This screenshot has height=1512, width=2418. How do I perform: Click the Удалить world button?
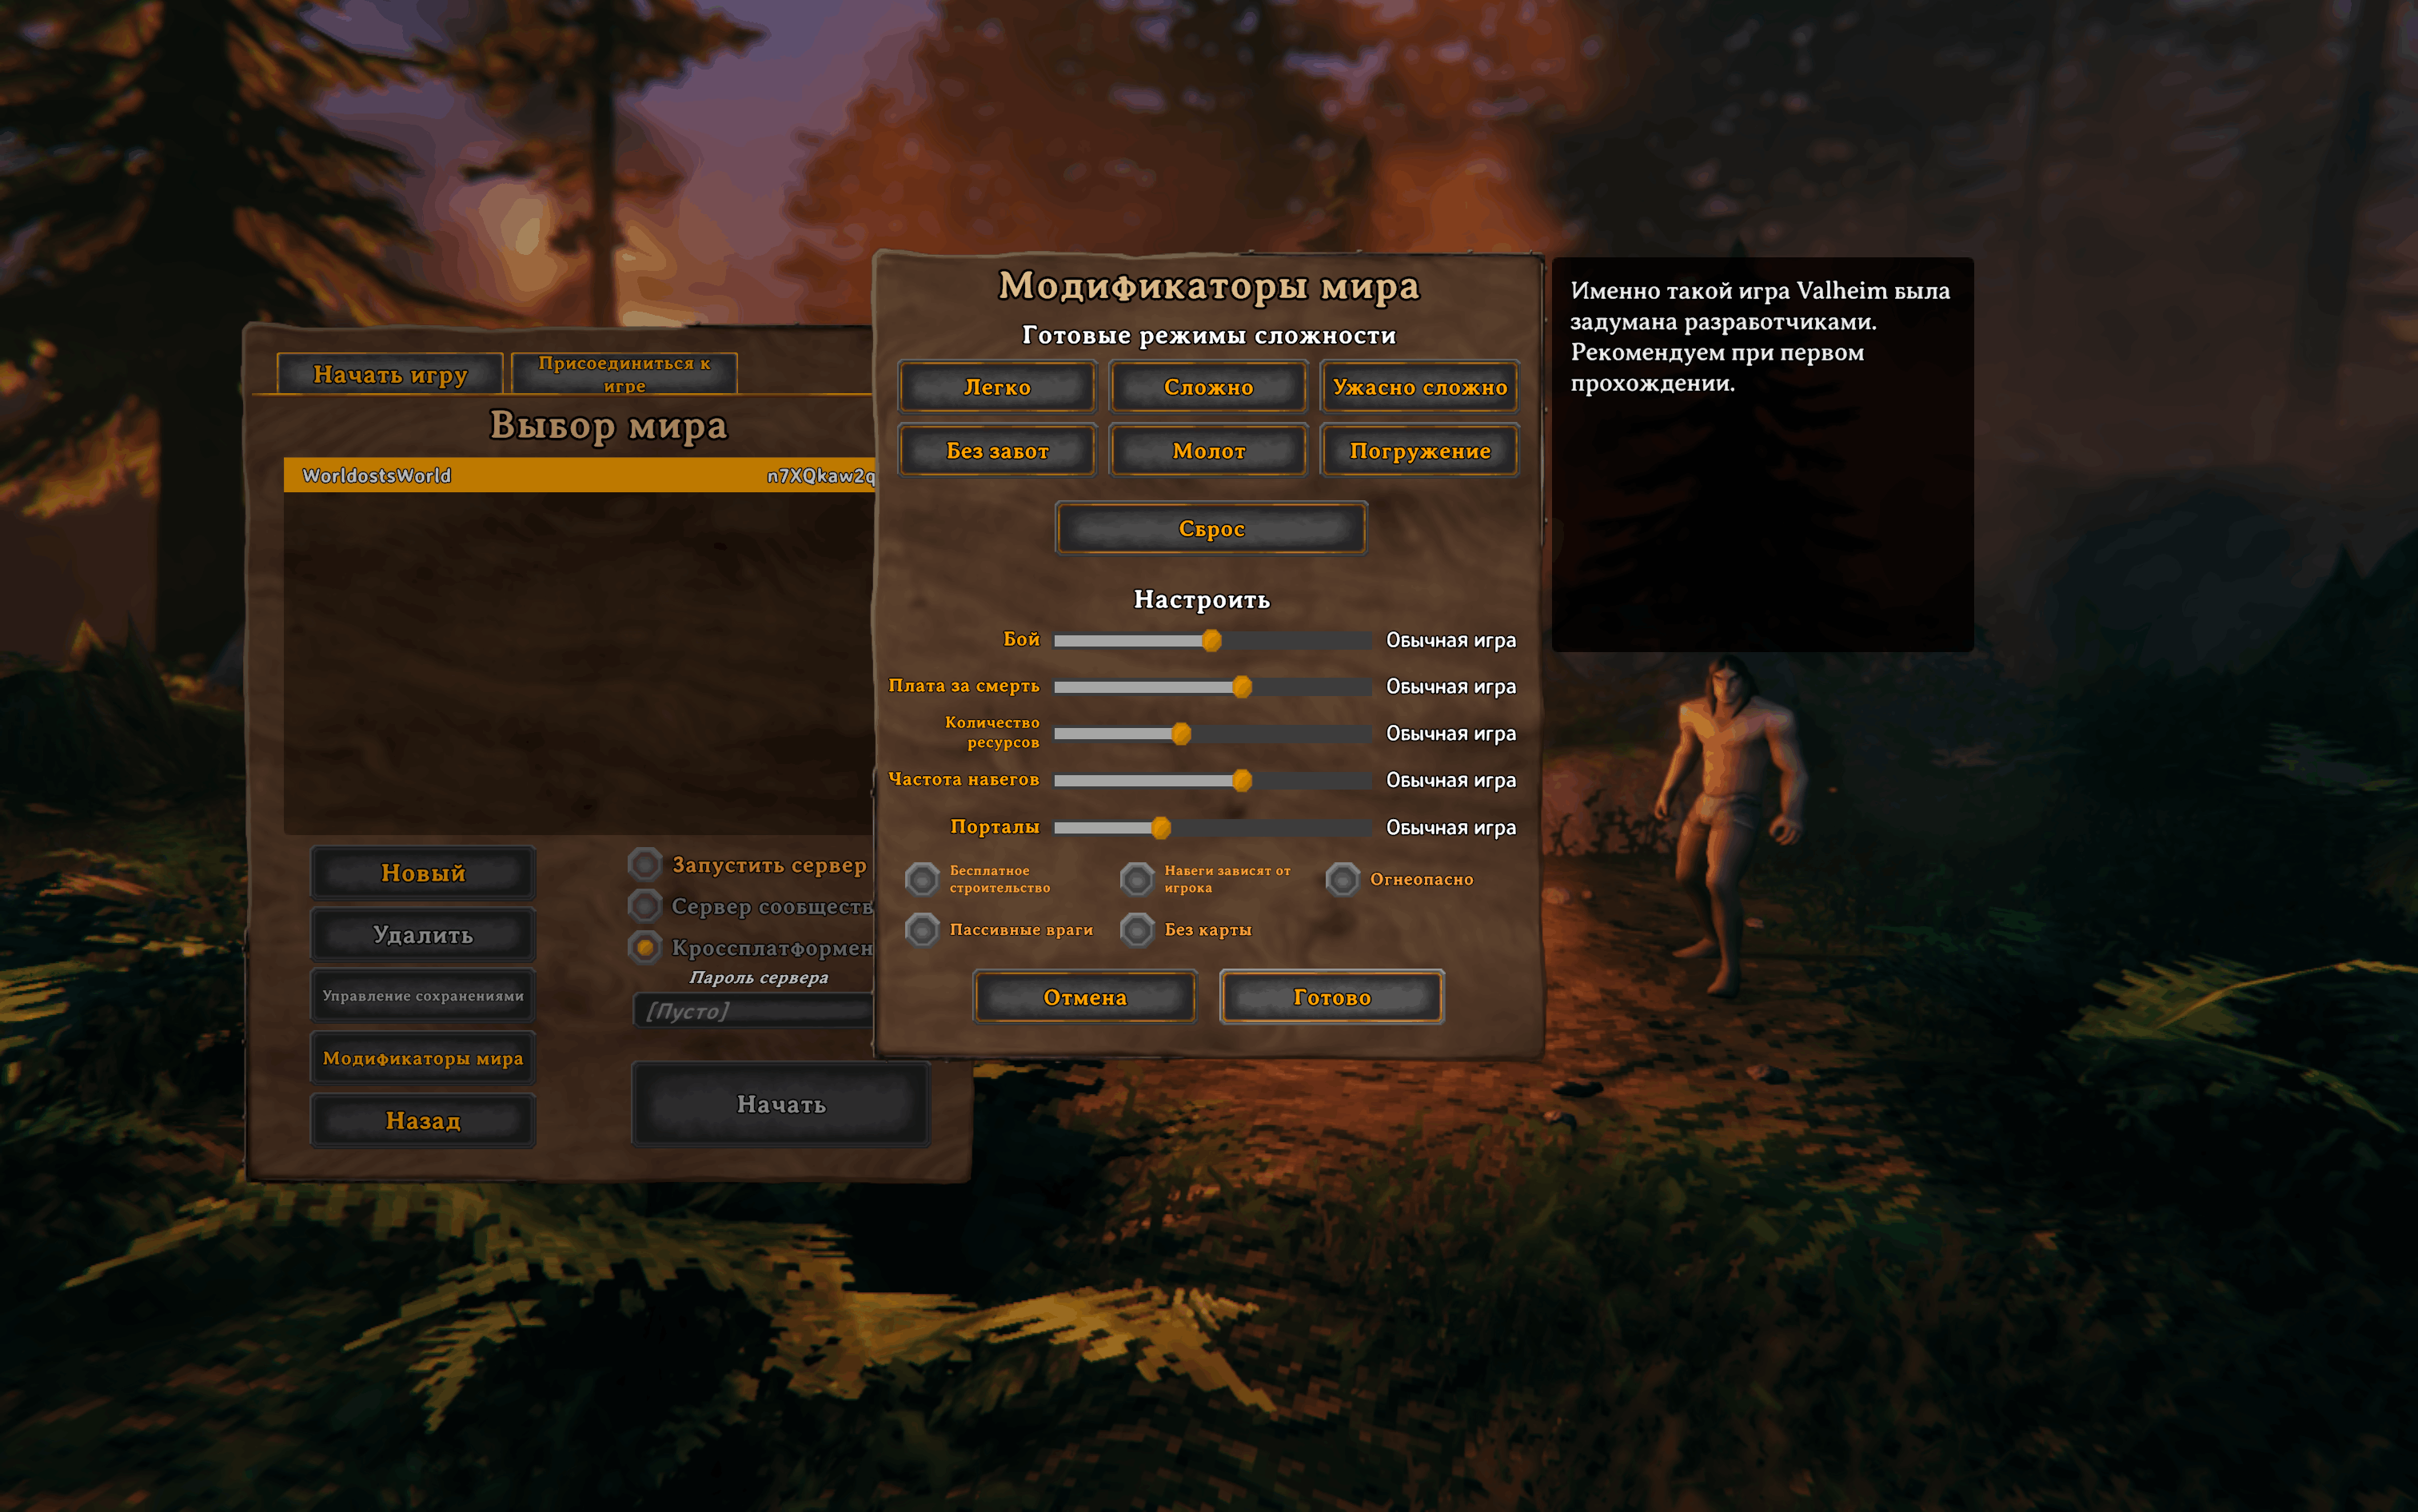423,935
